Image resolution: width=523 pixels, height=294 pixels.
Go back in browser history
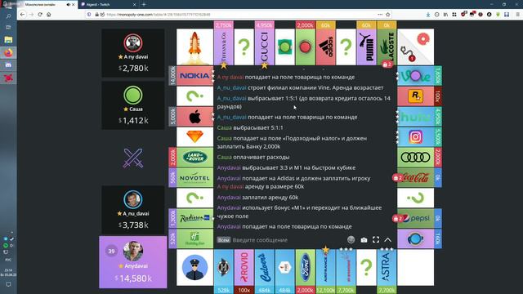[22, 15]
